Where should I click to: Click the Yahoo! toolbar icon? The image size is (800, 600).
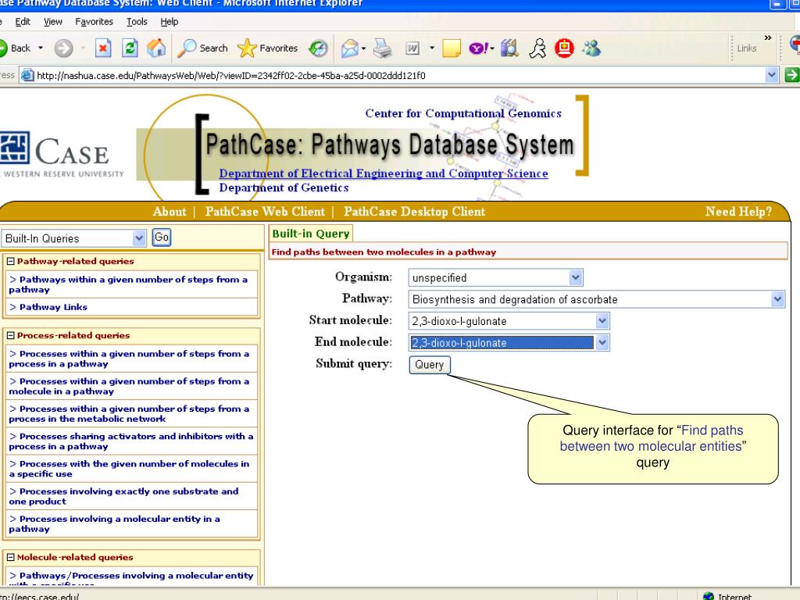click(479, 48)
